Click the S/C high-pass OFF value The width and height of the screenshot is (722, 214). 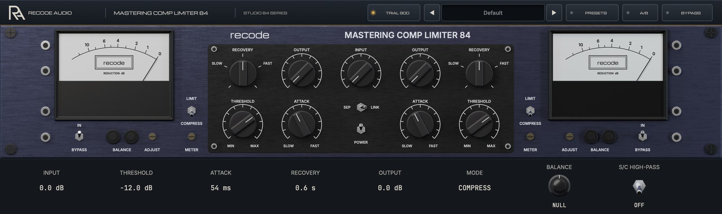click(639, 205)
